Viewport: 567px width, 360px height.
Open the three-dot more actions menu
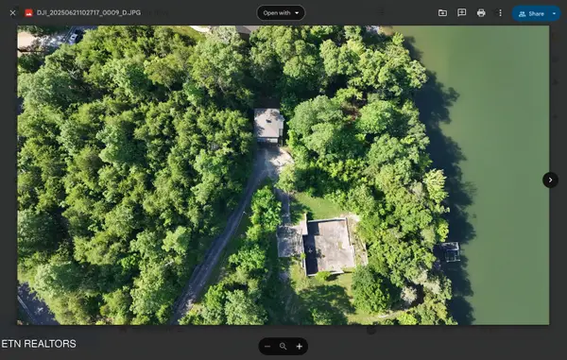[x=500, y=13]
